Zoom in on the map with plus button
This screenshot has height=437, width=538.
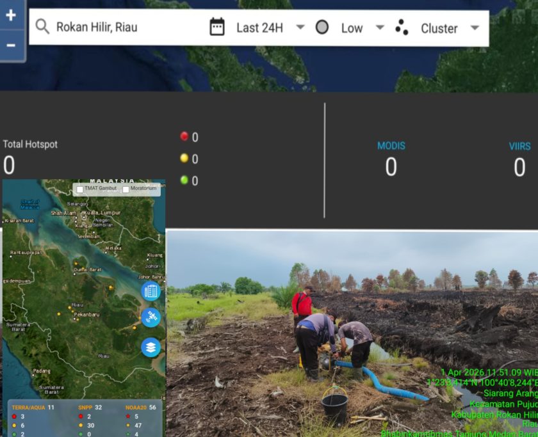click(11, 16)
